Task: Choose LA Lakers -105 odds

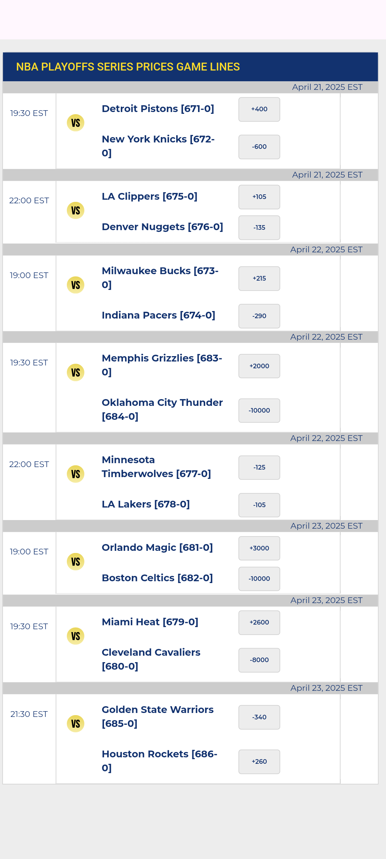Action: 259,505
